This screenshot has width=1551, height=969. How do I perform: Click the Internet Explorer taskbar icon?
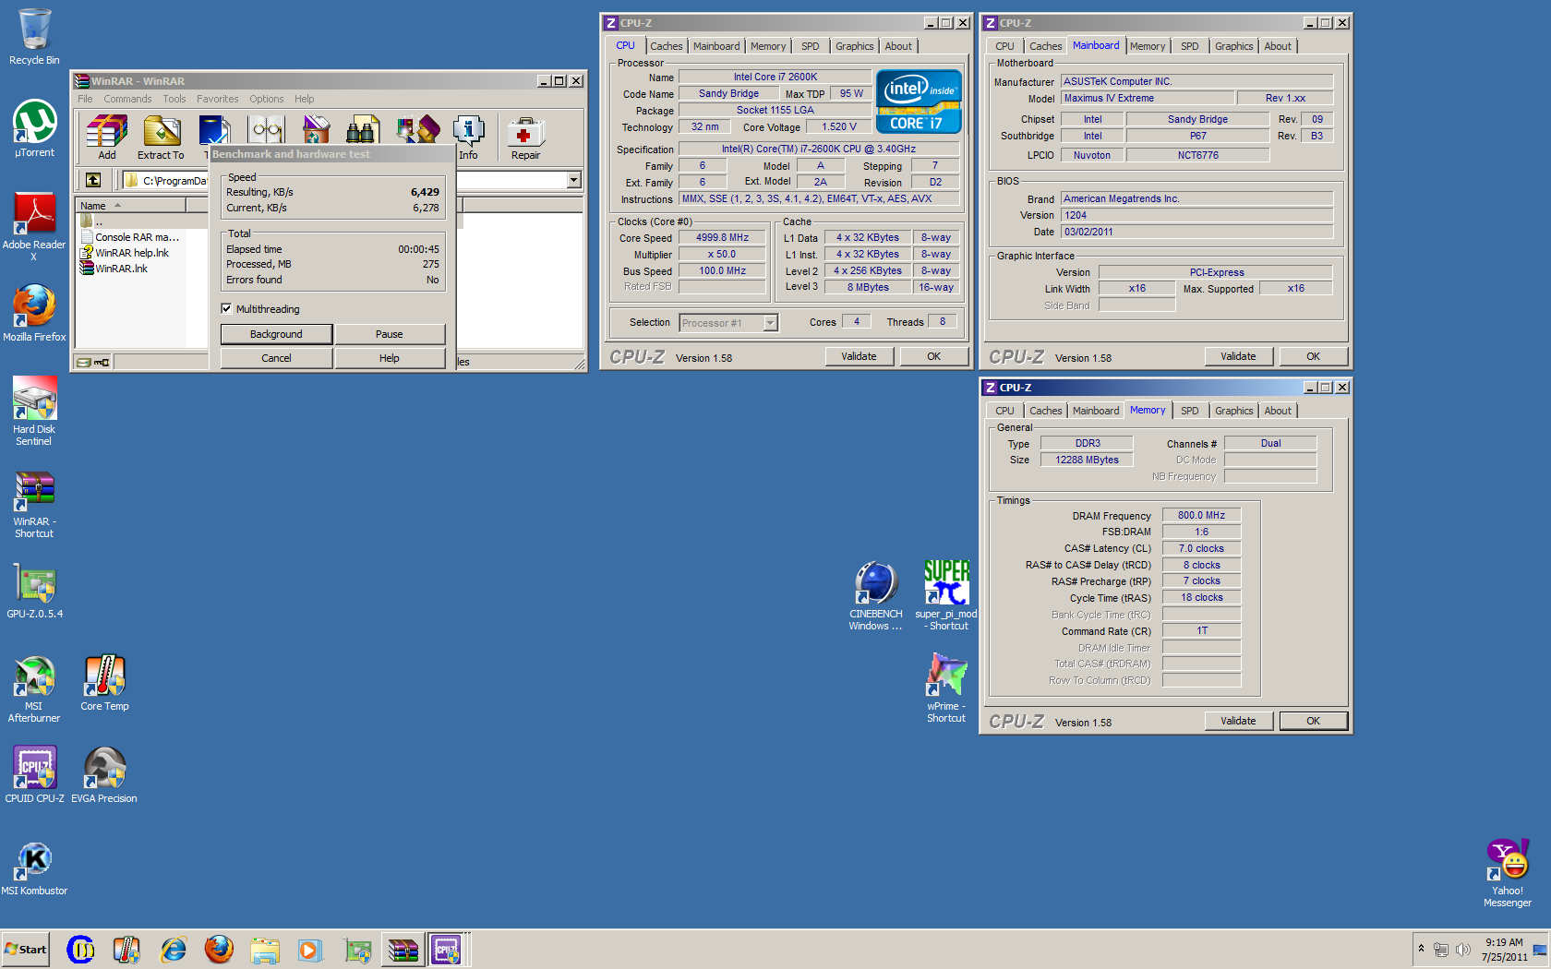click(173, 949)
